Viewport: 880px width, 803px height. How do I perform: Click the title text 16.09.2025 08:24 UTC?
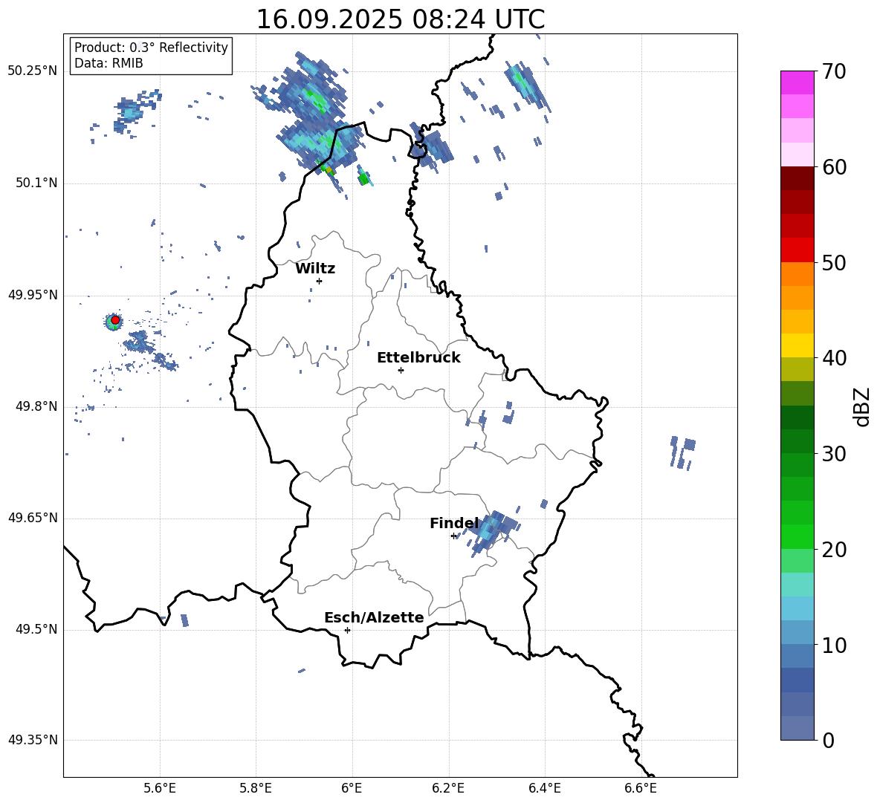coord(400,19)
